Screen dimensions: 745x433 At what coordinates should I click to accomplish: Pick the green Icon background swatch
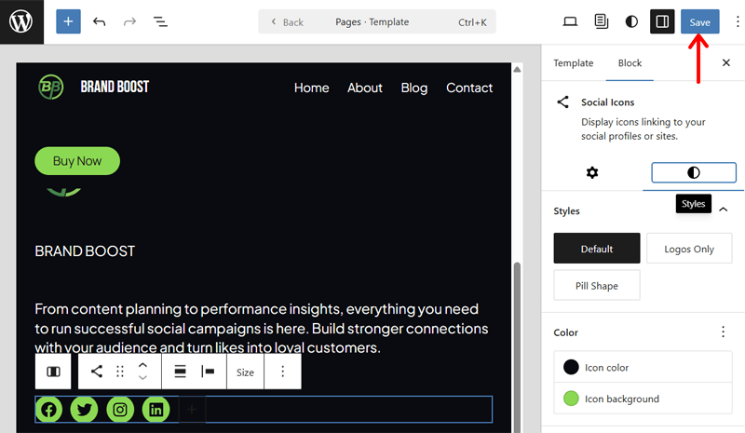click(571, 399)
